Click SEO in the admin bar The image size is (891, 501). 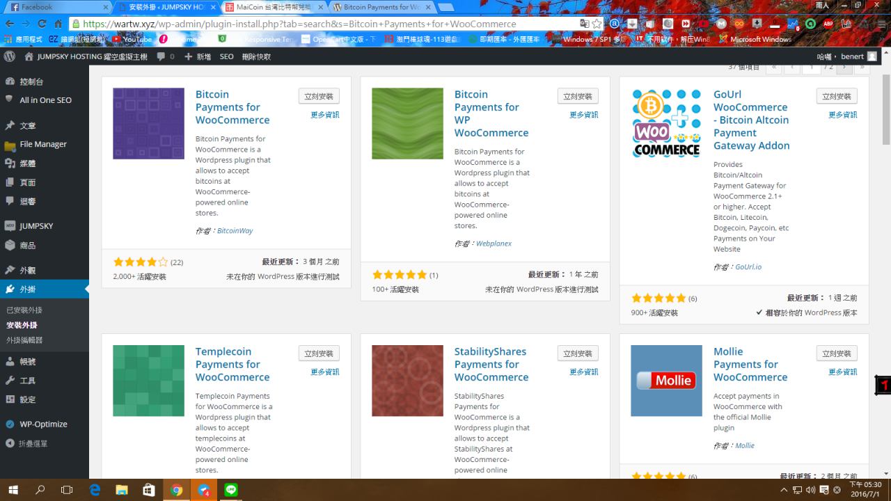[x=227, y=56]
